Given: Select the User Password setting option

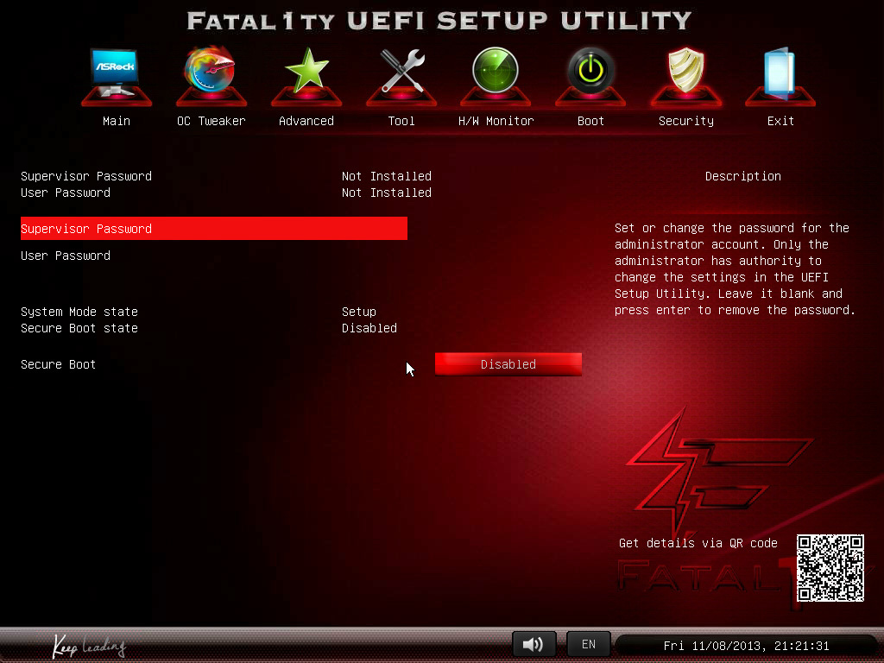Looking at the screenshot, I should click(66, 256).
